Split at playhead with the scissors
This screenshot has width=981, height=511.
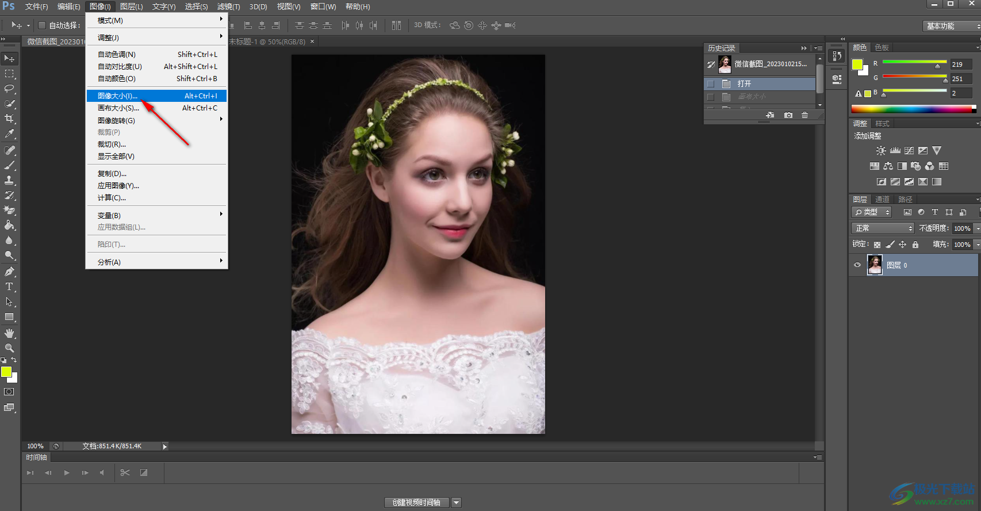click(125, 473)
